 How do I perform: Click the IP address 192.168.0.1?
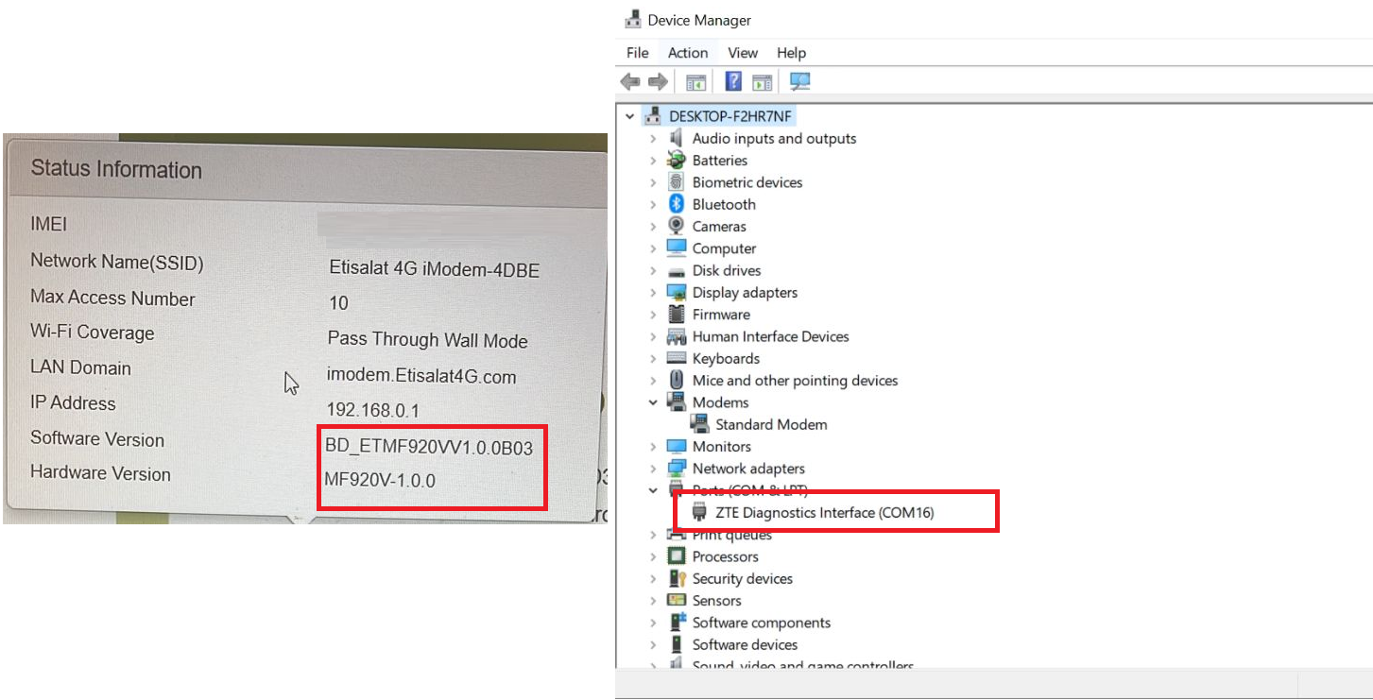(x=372, y=411)
